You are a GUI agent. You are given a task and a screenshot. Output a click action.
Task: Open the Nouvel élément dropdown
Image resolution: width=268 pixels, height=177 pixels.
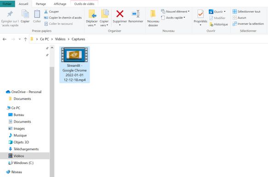(175, 12)
